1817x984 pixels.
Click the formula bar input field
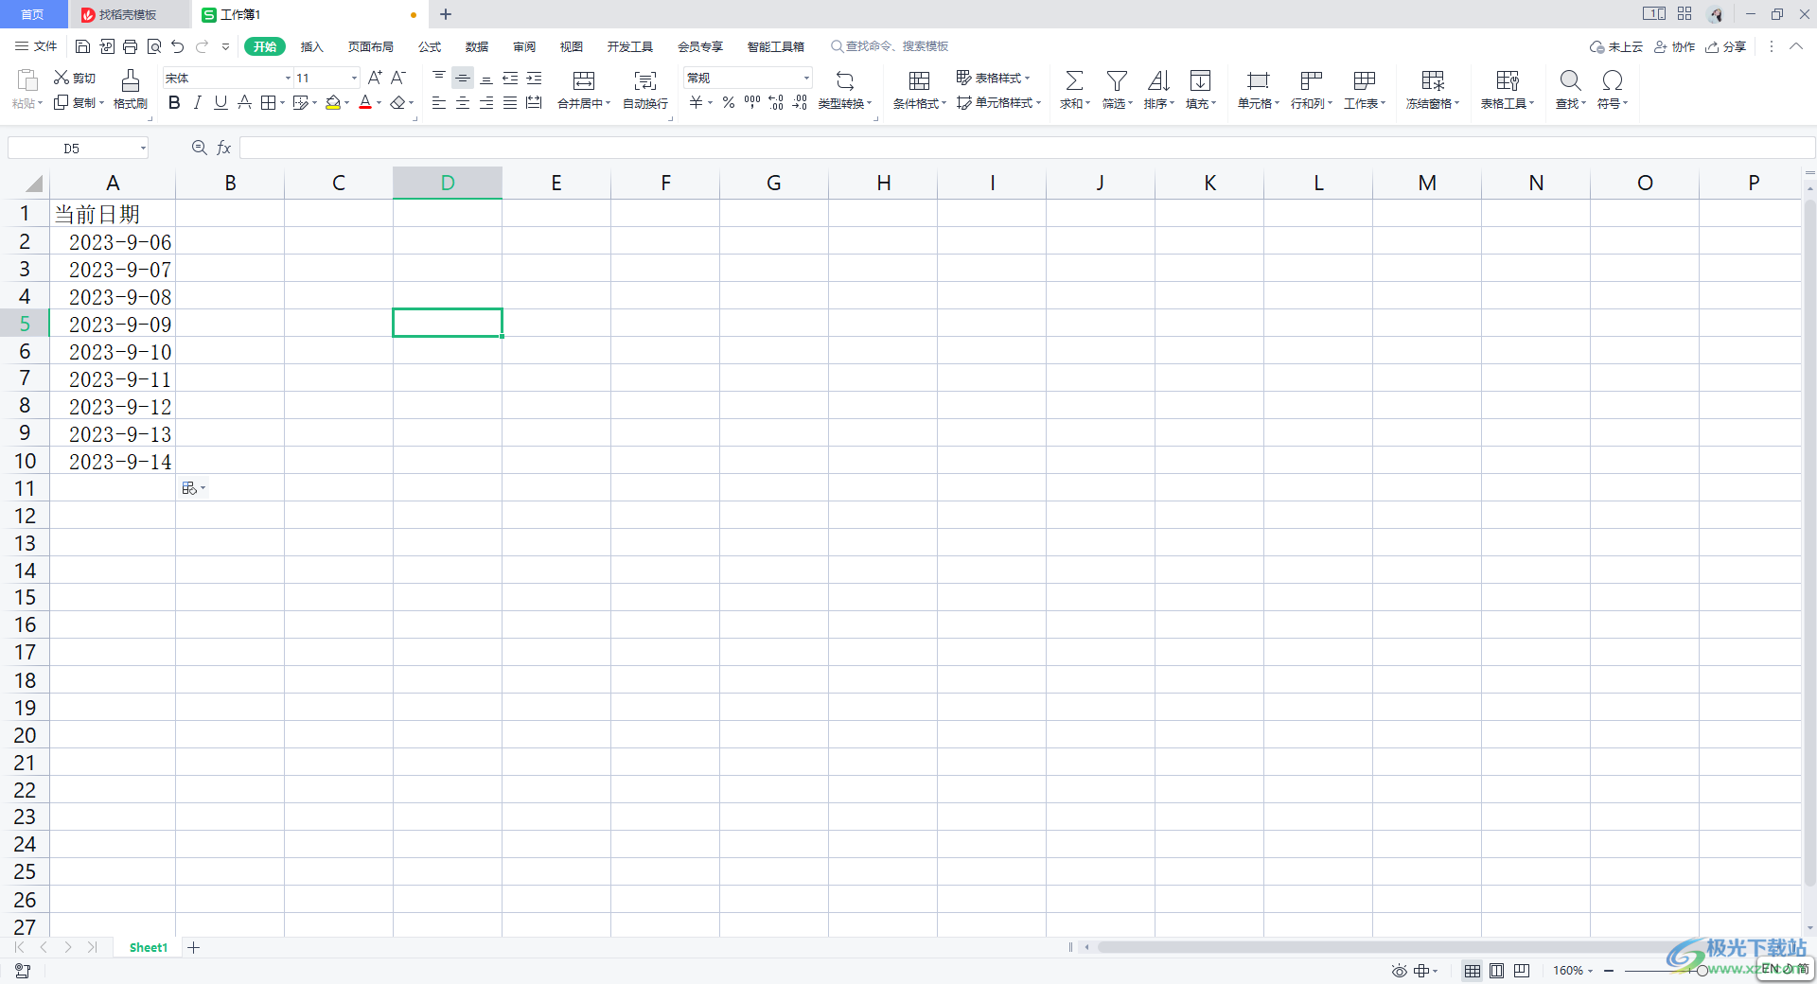pyautogui.click(x=1026, y=148)
